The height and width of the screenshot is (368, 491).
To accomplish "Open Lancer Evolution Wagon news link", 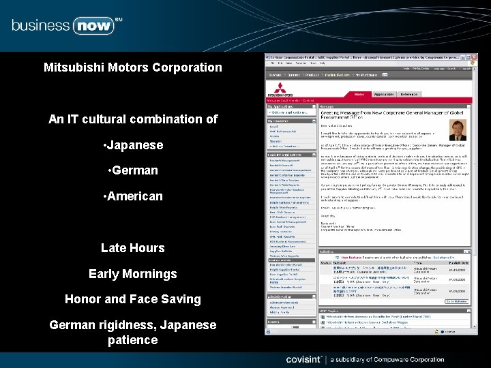I will 367,322.
